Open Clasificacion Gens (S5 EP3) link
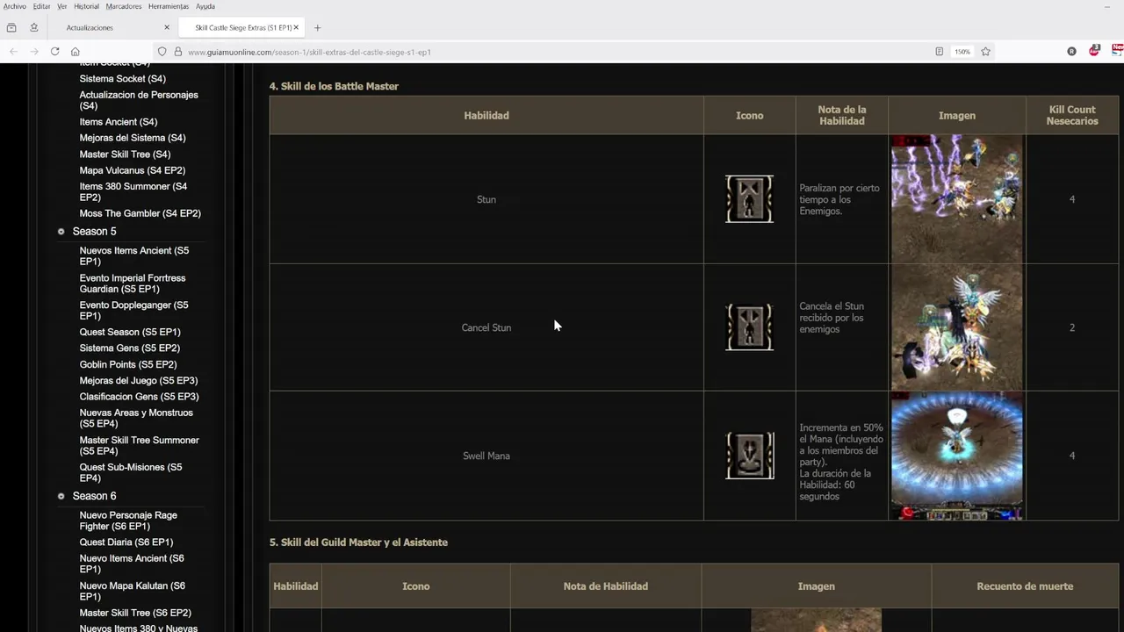 [139, 397]
